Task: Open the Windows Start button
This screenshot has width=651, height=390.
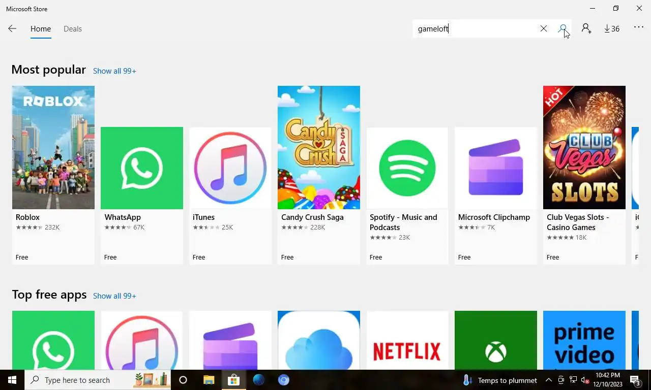Action: pos(12,380)
